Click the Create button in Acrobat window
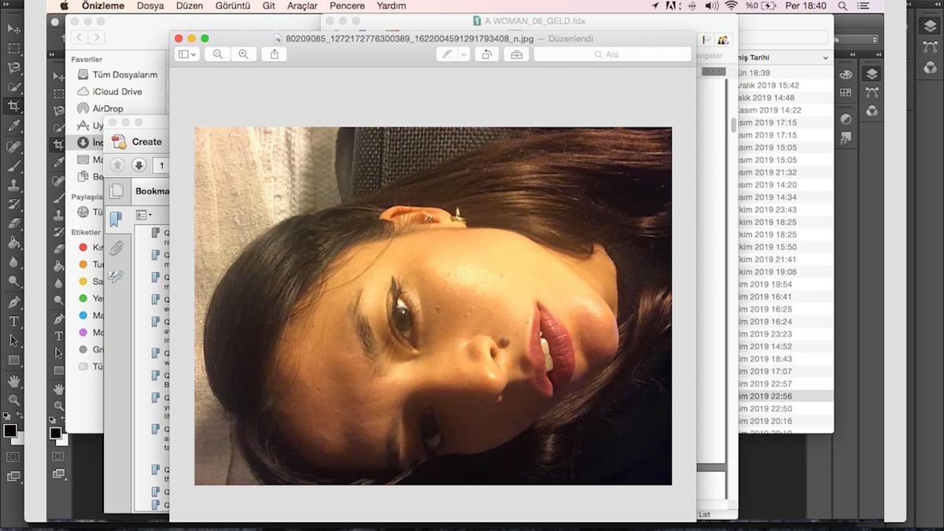This screenshot has width=944, height=531. 138,142
